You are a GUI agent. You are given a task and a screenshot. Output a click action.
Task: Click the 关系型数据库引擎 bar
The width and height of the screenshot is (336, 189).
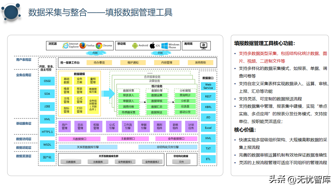tap(88, 147)
